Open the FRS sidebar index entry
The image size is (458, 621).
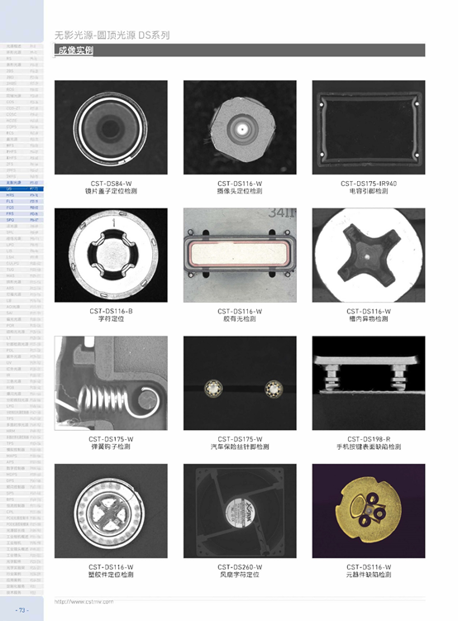click(x=21, y=214)
